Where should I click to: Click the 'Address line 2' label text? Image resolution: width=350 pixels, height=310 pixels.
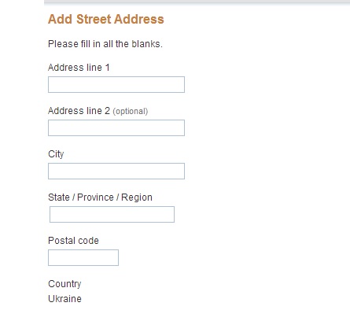point(79,111)
